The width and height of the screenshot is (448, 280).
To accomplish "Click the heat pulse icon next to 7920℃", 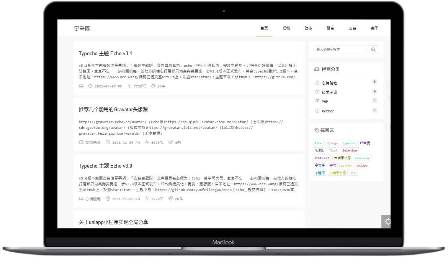I will click(x=147, y=199).
